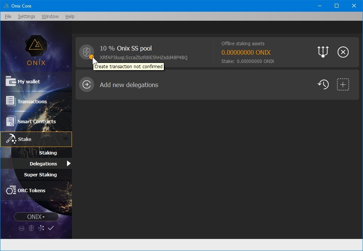Click the wallet lock status icon

click(21, 228)
